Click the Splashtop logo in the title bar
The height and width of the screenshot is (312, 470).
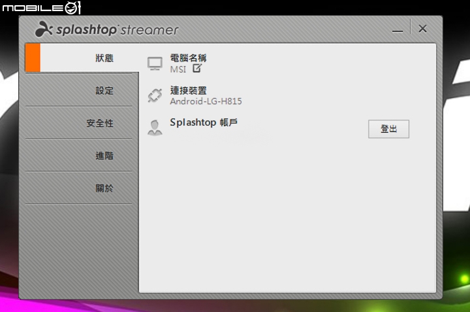point(106,29)
